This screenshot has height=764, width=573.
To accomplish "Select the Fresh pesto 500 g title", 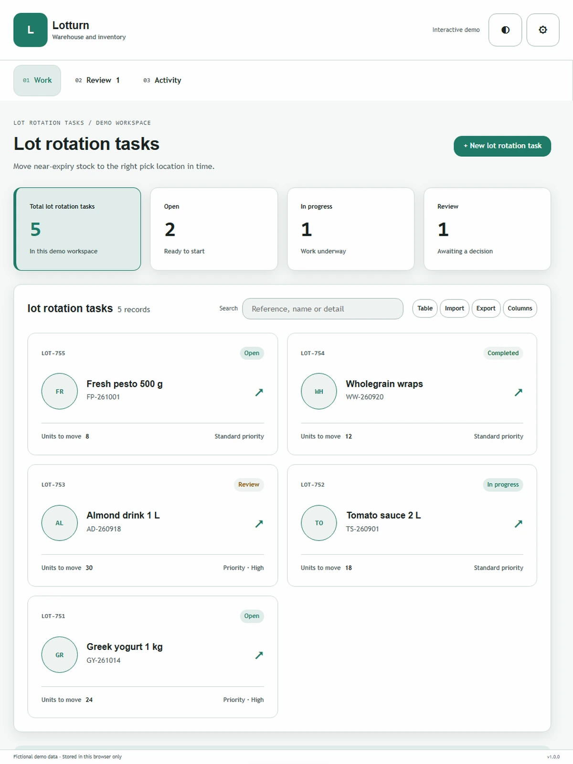I will pos(125,384).
